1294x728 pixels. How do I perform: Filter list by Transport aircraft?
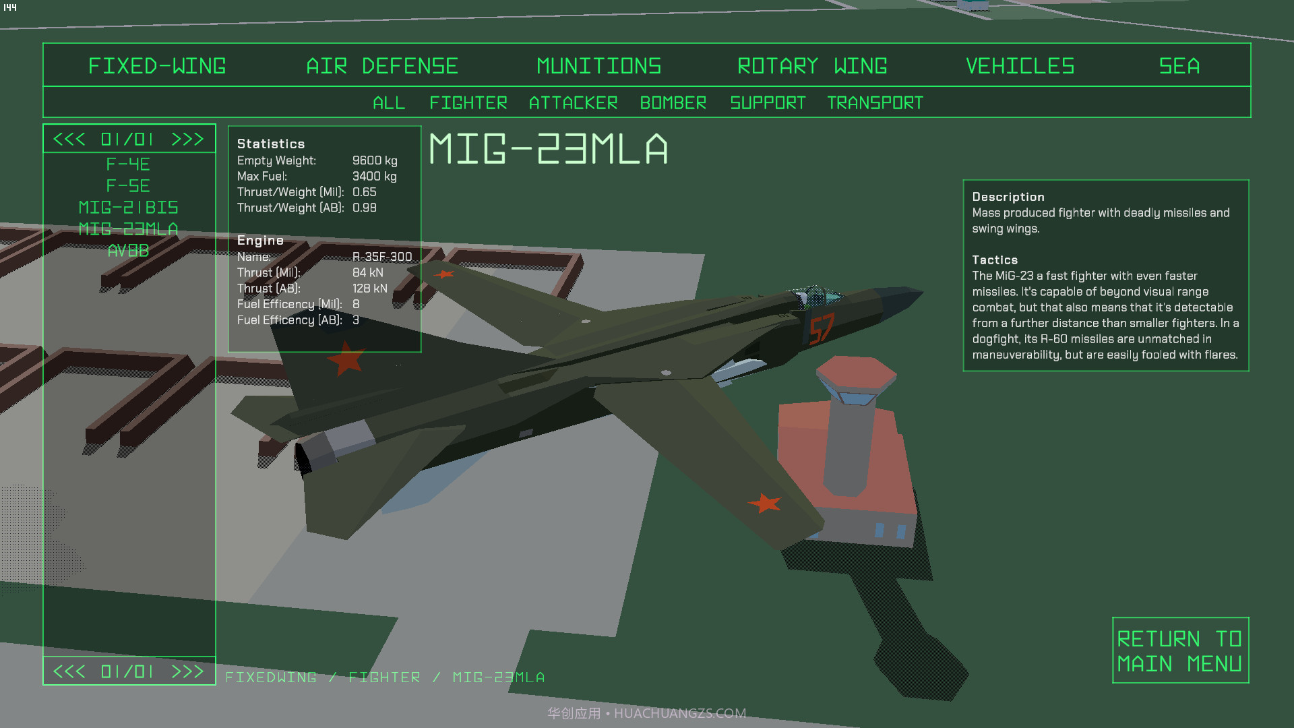(x=875, y=103)
